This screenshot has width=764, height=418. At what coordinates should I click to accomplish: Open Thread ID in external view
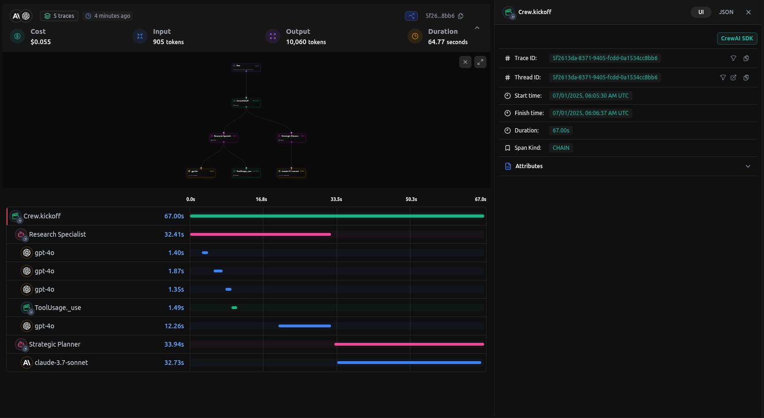pyautogui.click(x=733, y=77)
